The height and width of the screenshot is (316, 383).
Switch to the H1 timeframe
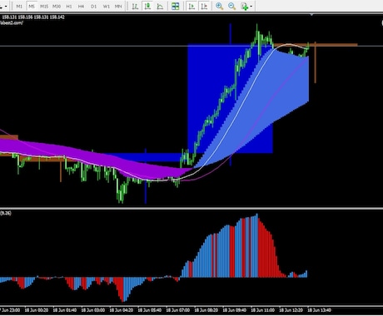click(x=69, y=6)
